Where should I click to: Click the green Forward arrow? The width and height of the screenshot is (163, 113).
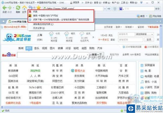coord(10,8)
